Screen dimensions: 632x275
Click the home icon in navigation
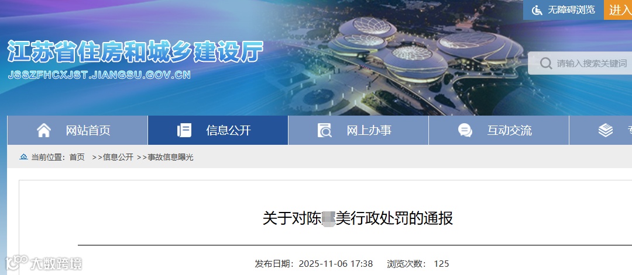pyautogui.click(x=44, y=130)
